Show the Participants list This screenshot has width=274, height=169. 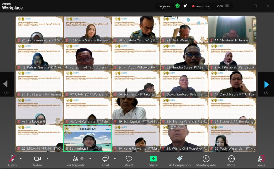pos(76,161)
